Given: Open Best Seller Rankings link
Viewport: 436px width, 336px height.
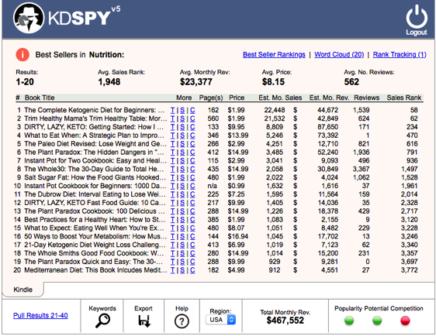Looking at the screenshot, I should point(274,54).
